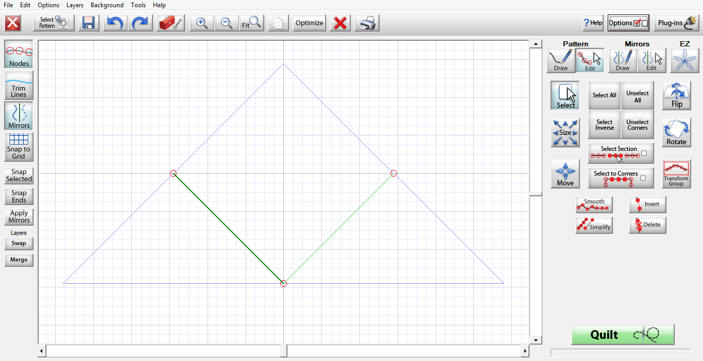Fit pattern to view

coord(252,23)
